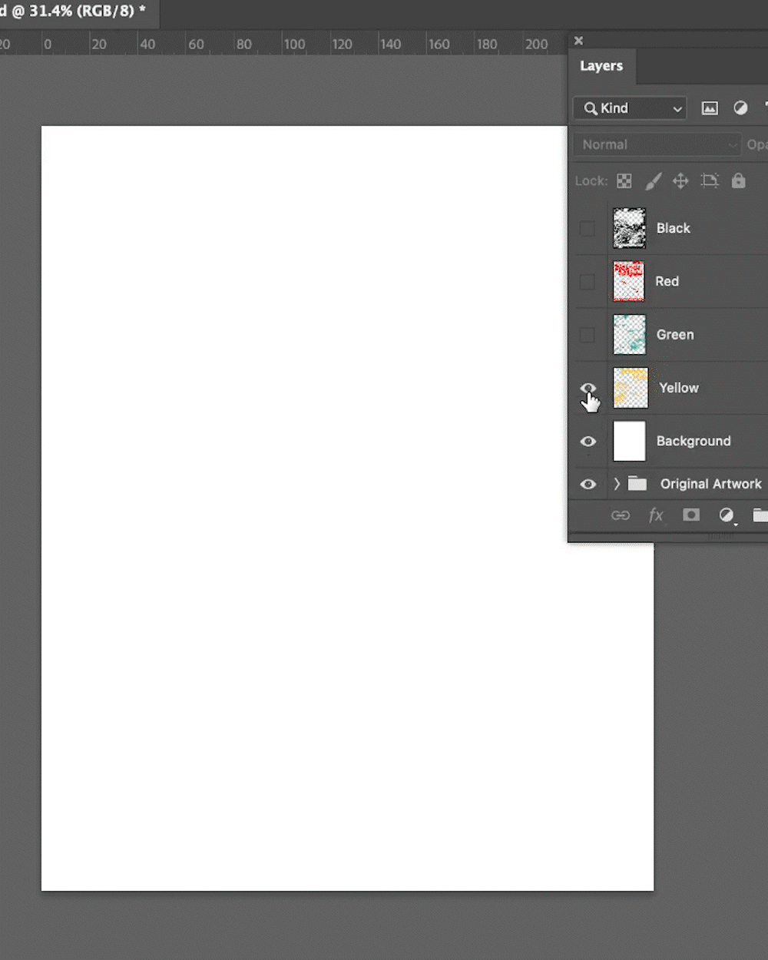Viewport: 768px width, 960px height.
Task: Click the Yellow layer thumbnail
Action: pos(630,388)
